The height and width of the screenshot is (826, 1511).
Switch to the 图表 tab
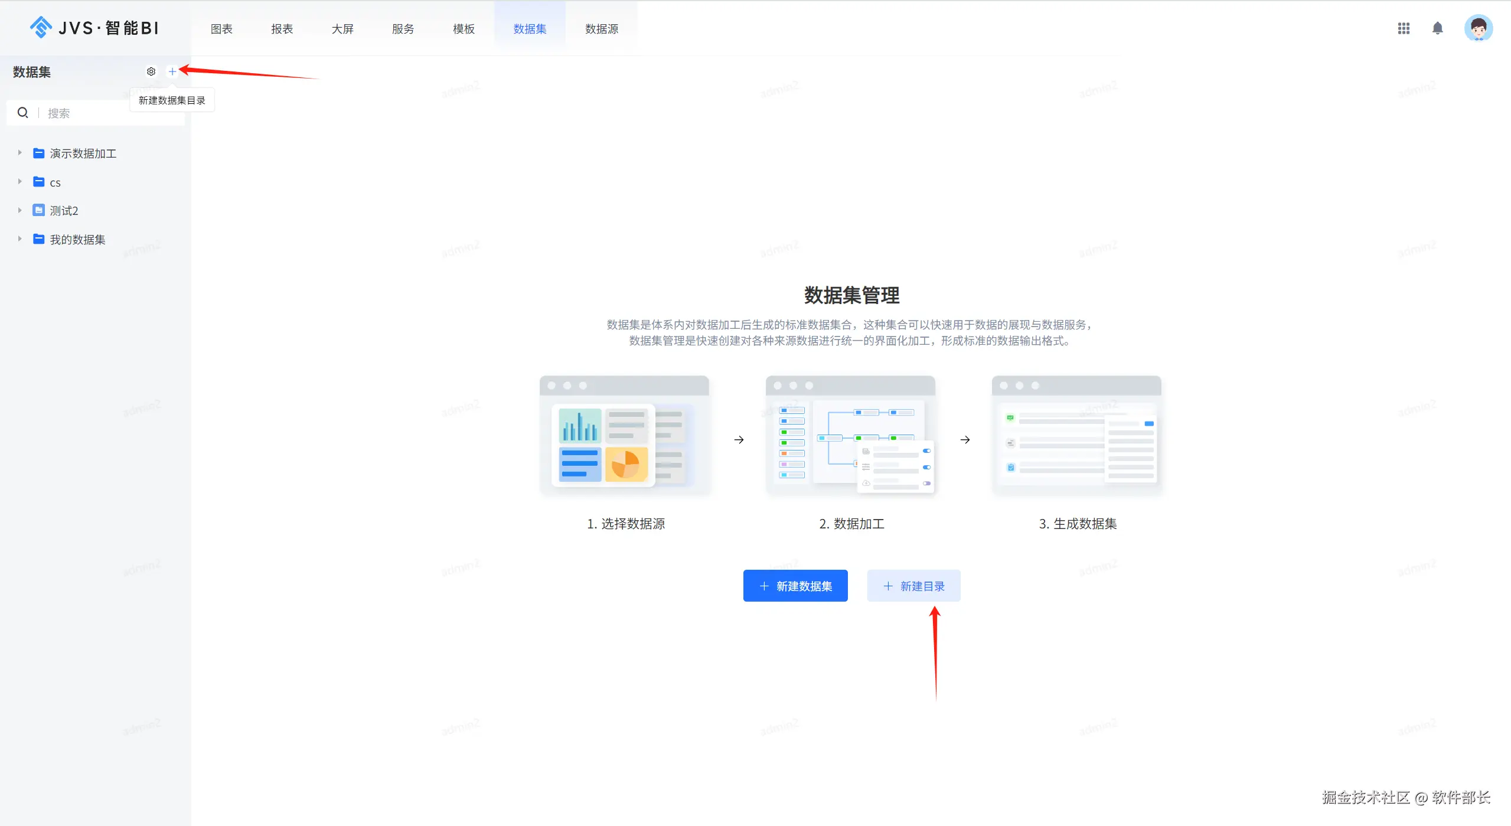pyautogui.click(x=221, y=29)
